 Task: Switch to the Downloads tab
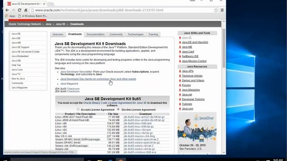[75, 34]
